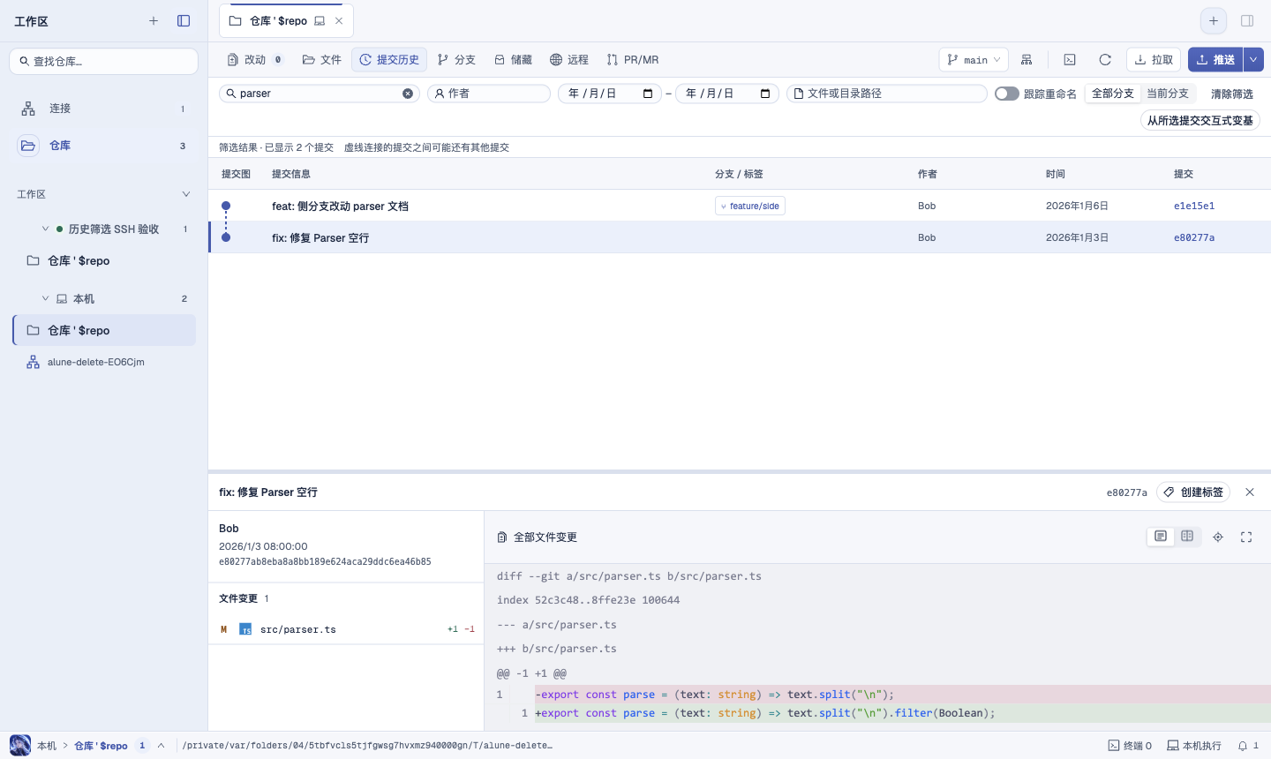Select the 当前分支 filter option
This screenshot has height=759, width=1271.
(x=1168, y=94)
